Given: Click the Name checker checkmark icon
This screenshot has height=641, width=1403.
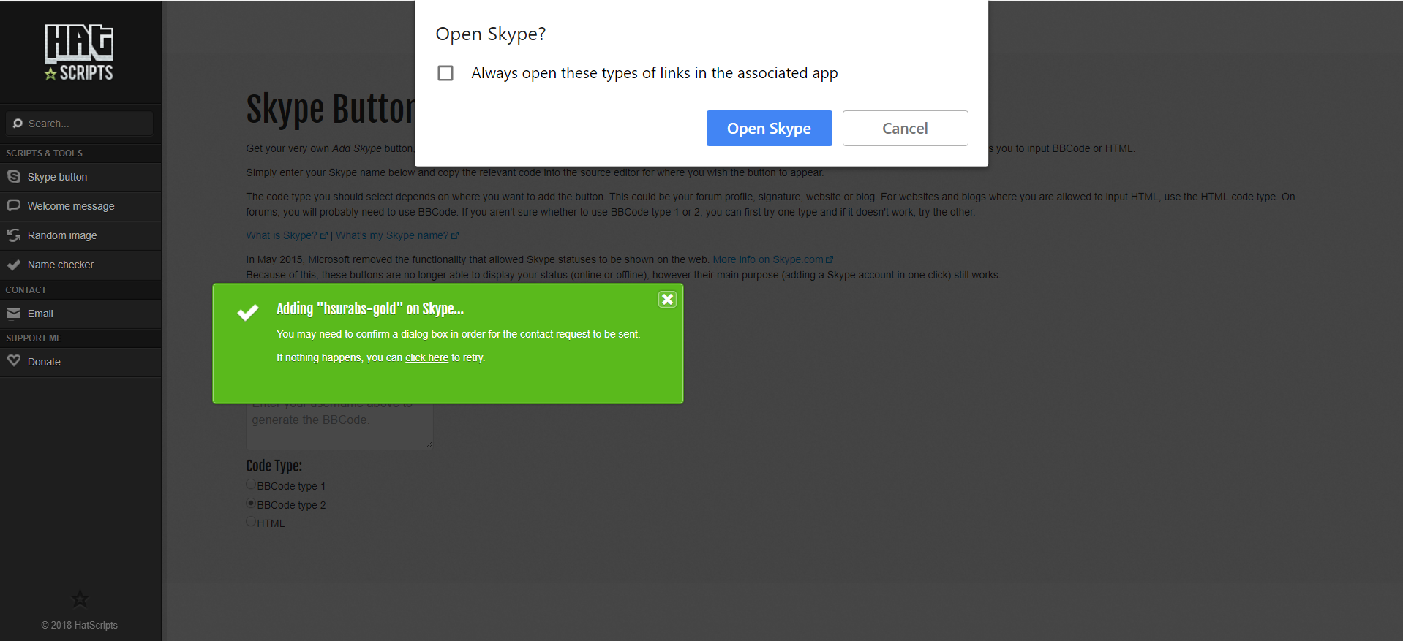Looking at the screenshot, I should click(x=14, y=265).
